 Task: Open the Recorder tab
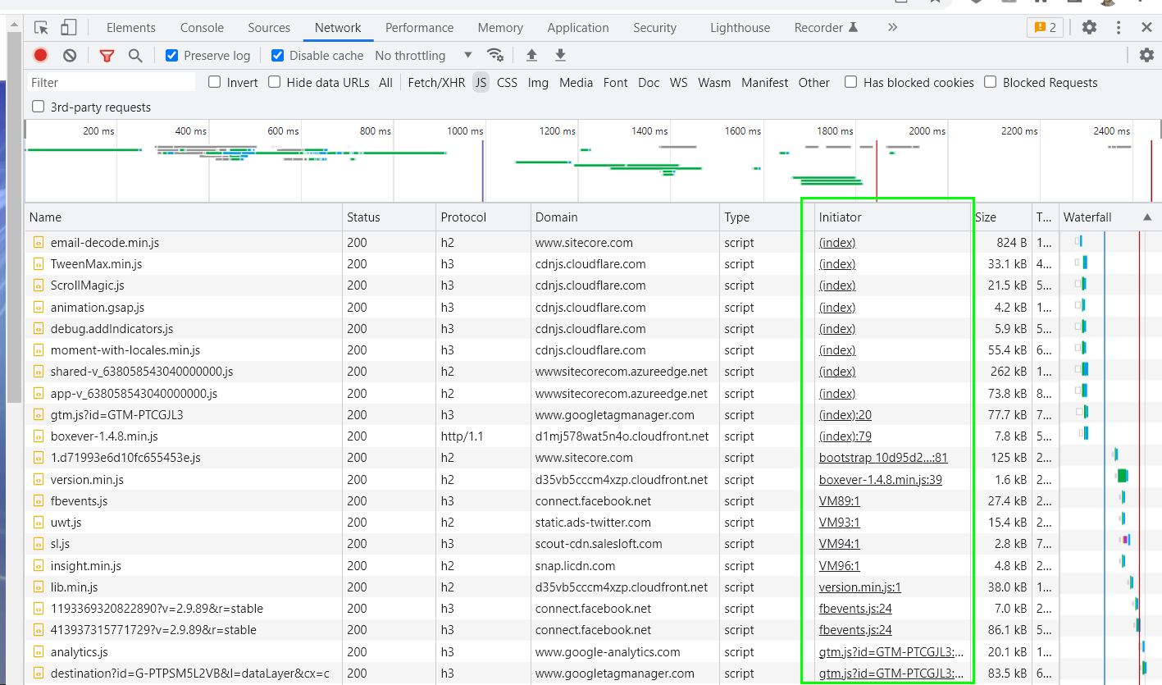[826, 28]
